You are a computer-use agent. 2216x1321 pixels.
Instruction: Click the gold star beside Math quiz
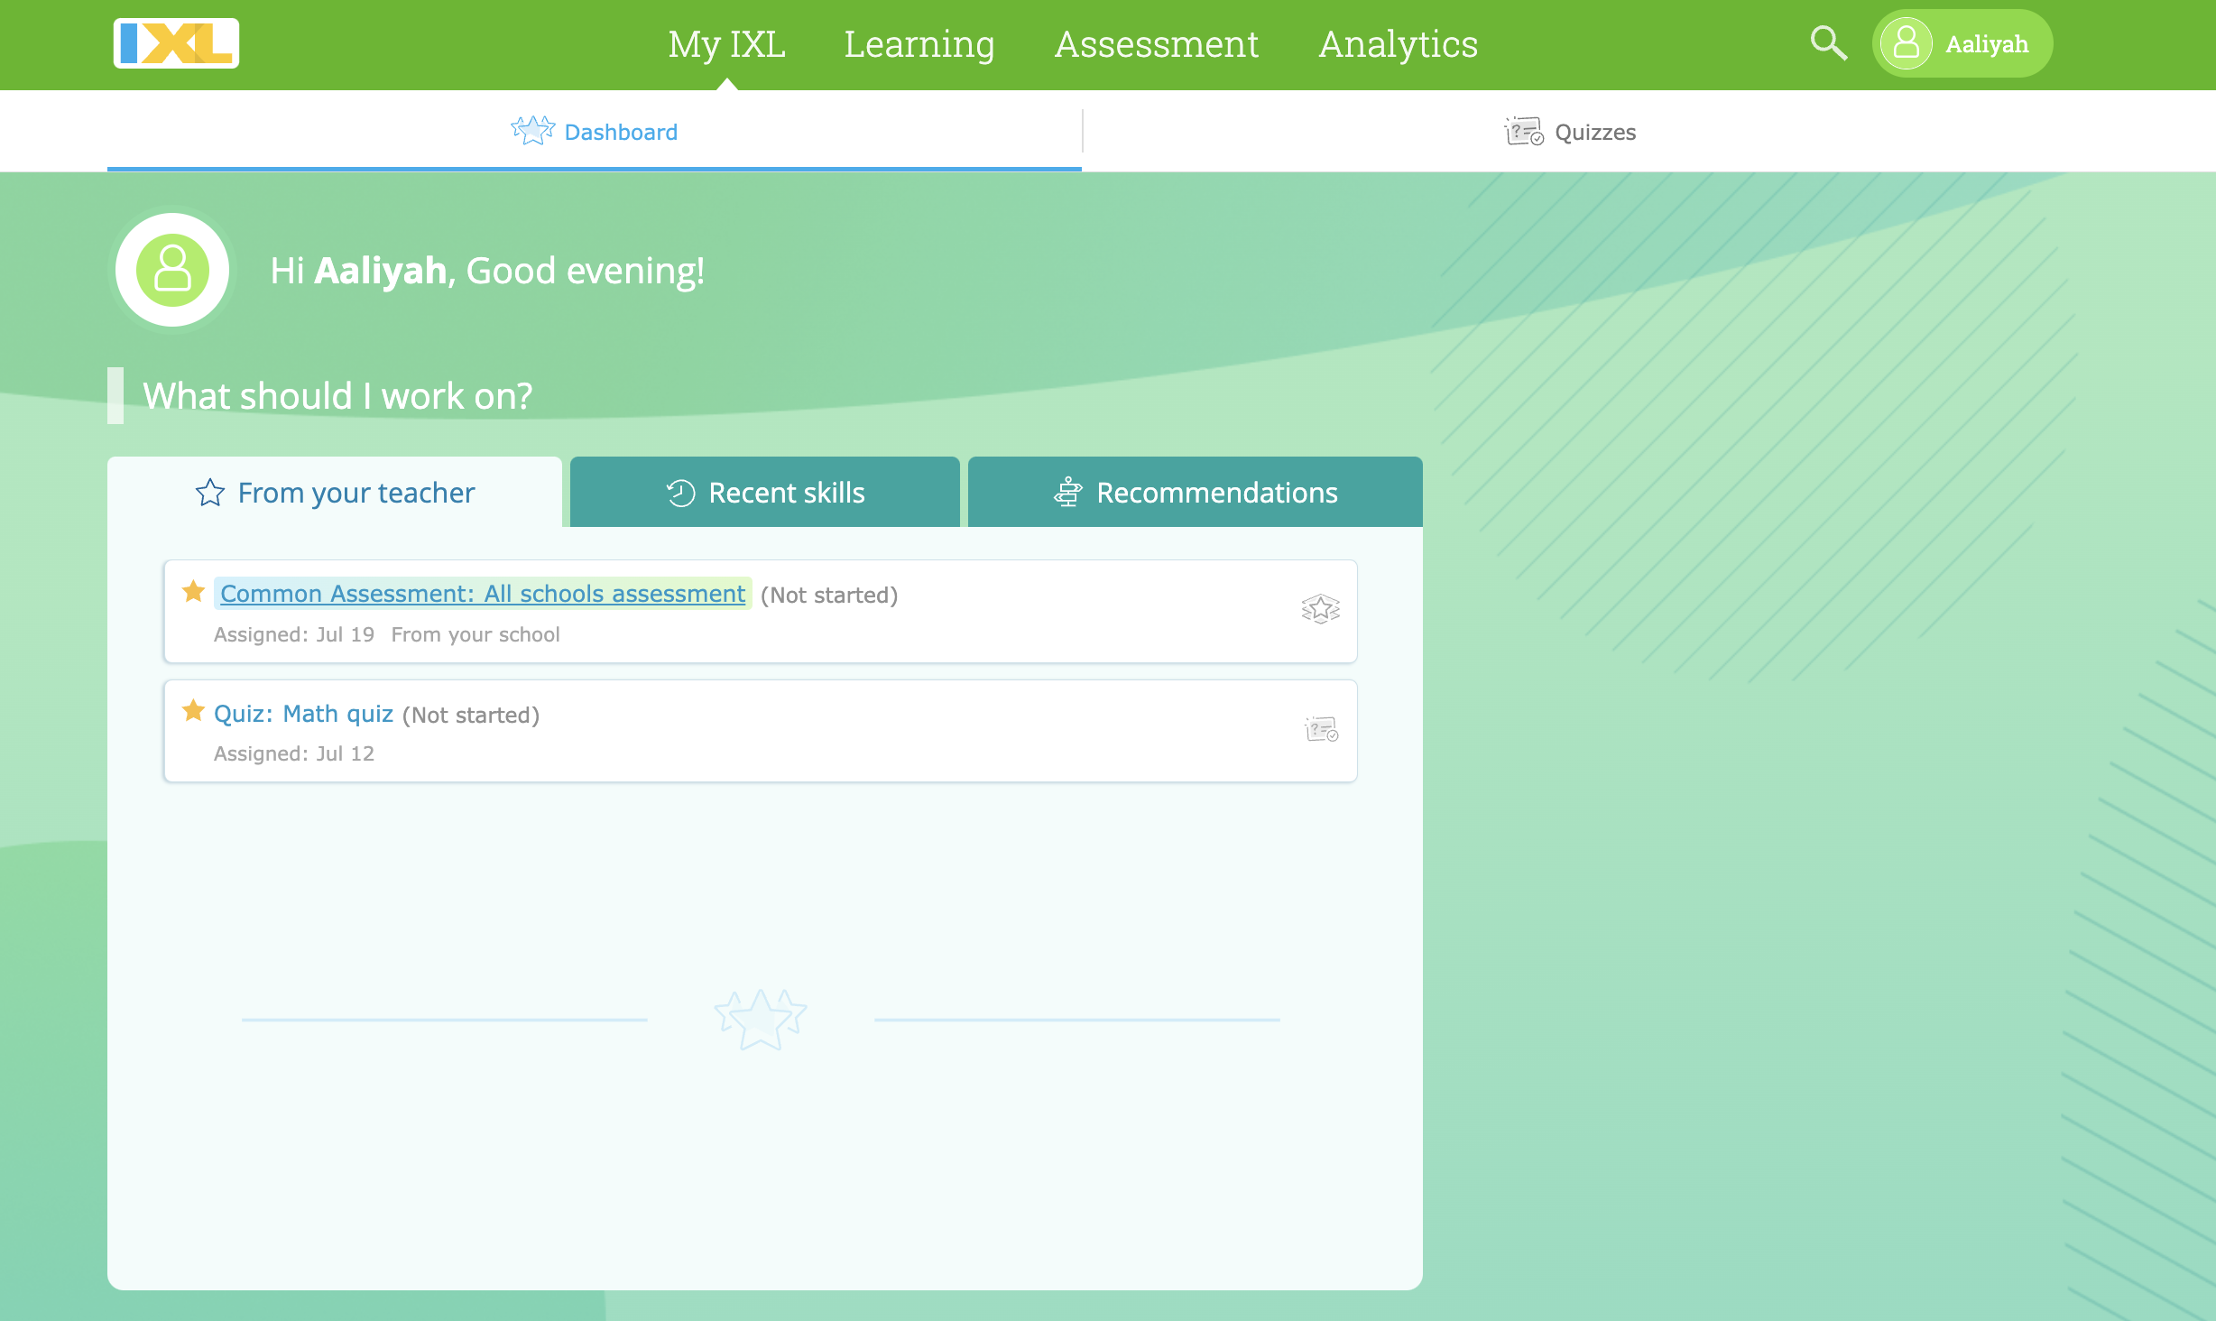click(x=193, y=711)
